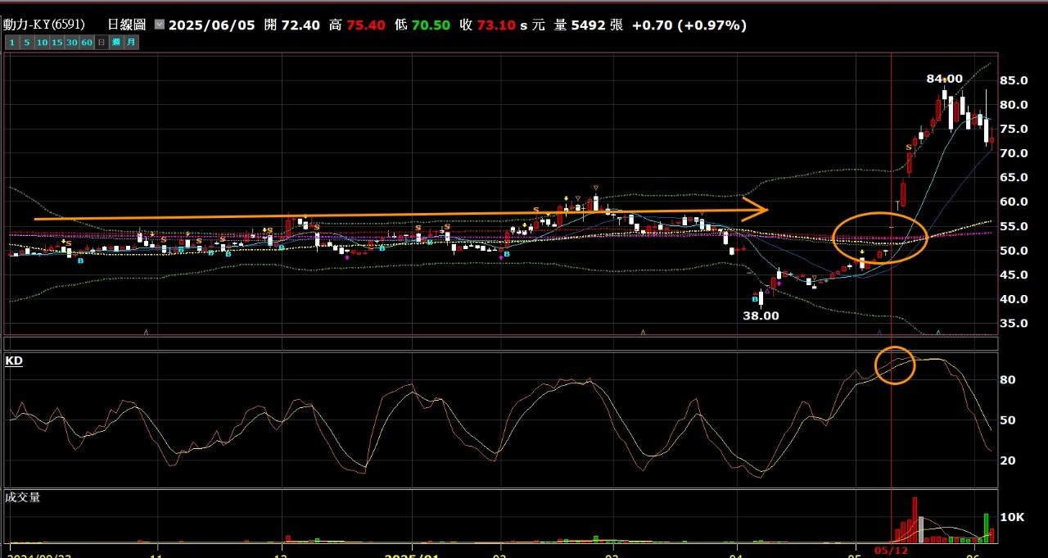The height and width of the screenshot is (558, 1048).
Task: Click the KD indicator label
Action: (14, 361)
